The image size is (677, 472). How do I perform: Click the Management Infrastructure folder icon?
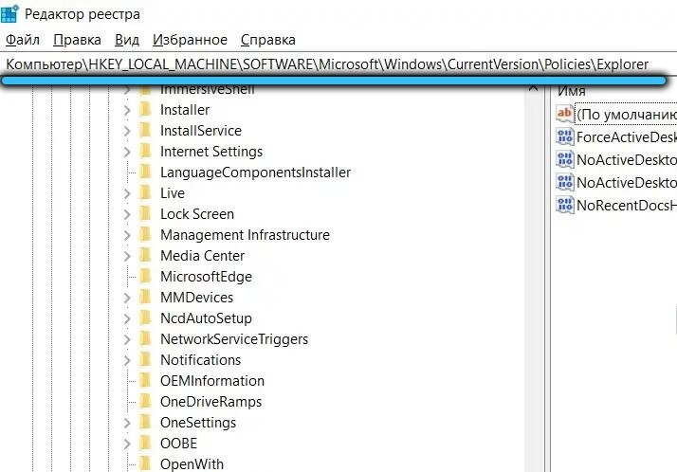(x=145, y=235)
